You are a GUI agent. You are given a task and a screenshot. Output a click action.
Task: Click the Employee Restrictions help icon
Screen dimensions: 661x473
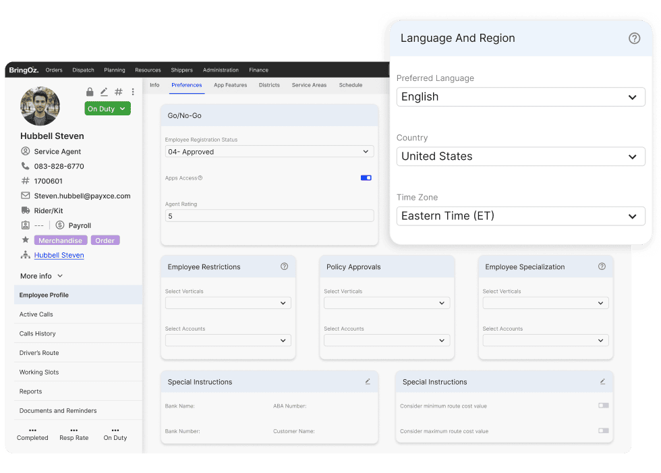pyautogui.click(x=284, y=267)
